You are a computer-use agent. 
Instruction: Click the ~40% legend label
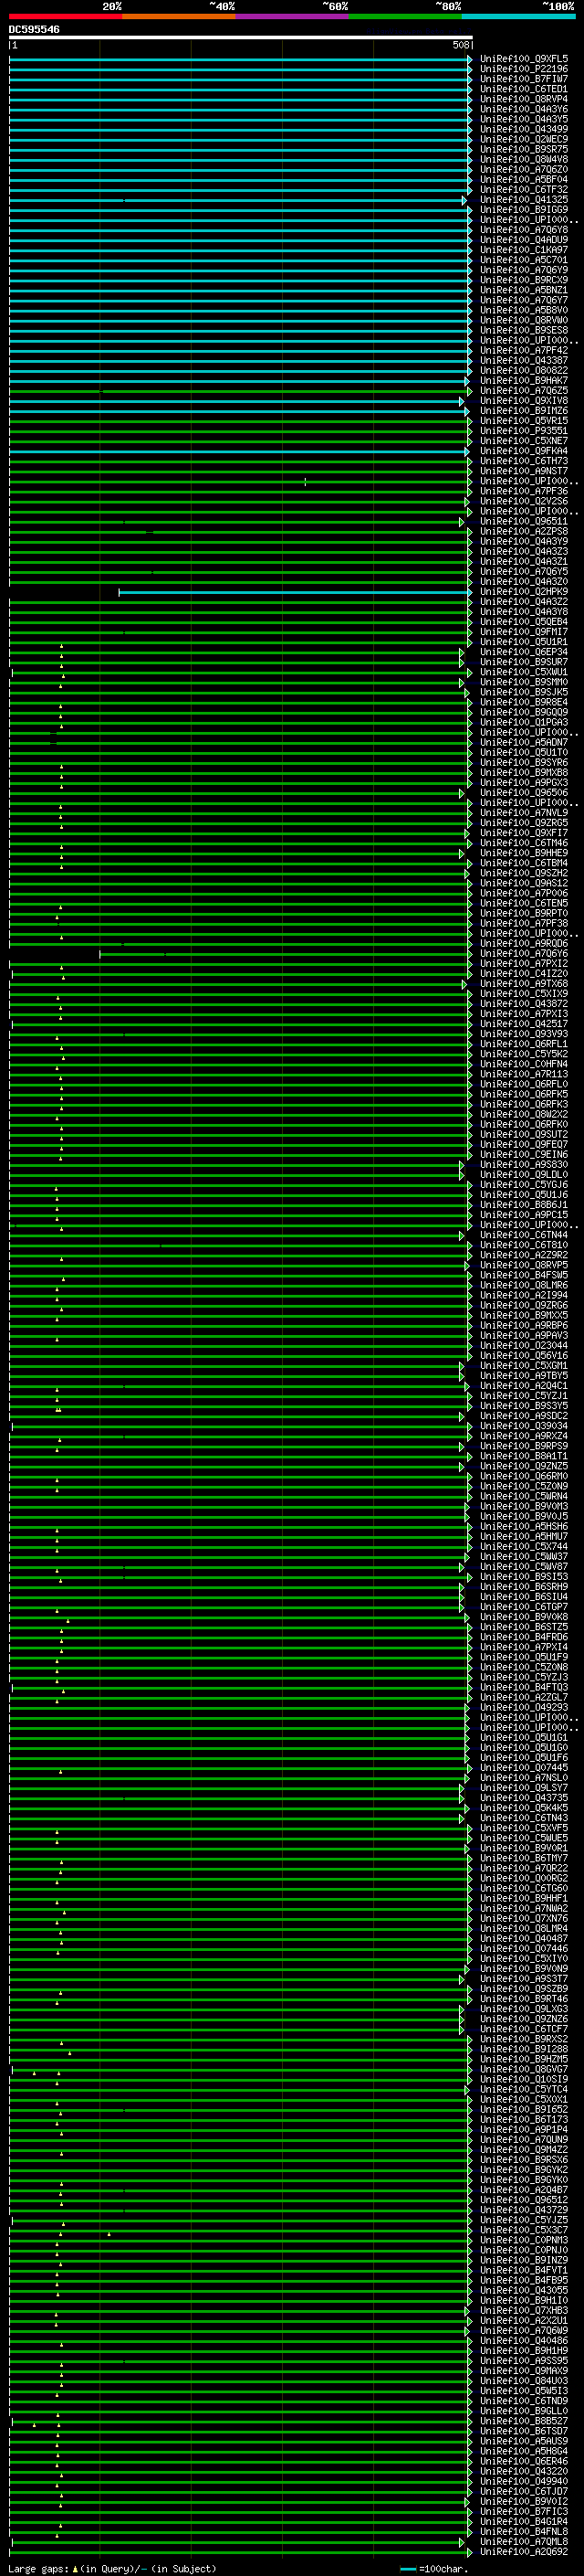click(x=222, y=6)
